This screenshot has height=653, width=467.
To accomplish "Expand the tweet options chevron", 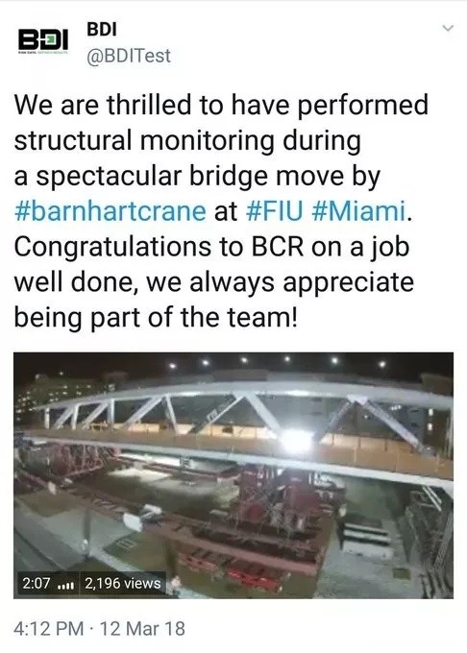I will (x=448, y=29).
